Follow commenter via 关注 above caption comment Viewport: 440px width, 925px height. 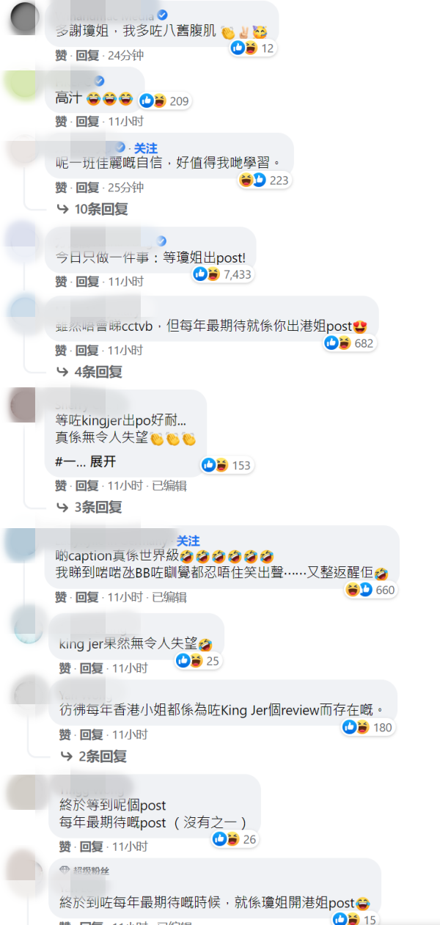pyautogui.click(x=188, y=541)
